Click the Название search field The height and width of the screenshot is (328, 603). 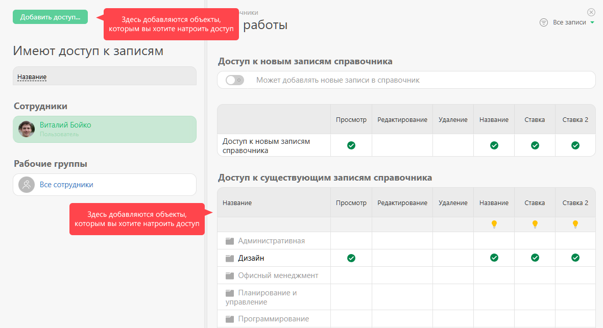coord(105,76)
